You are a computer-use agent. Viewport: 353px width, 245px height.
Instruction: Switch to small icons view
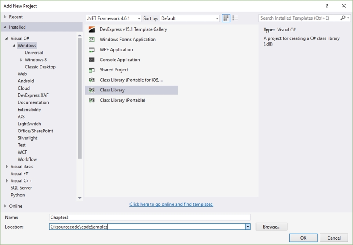[x=226, y=18]
